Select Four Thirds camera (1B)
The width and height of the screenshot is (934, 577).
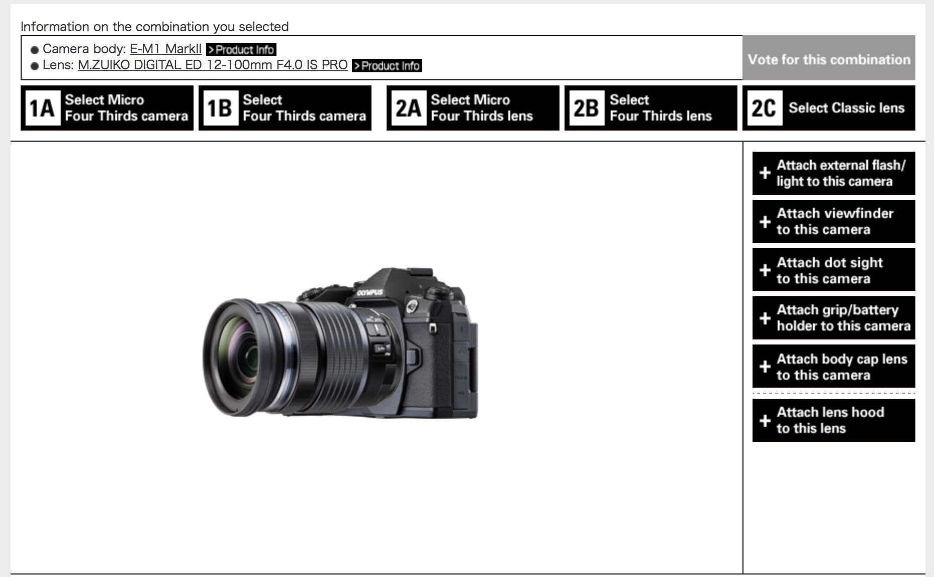pos(285,108)
